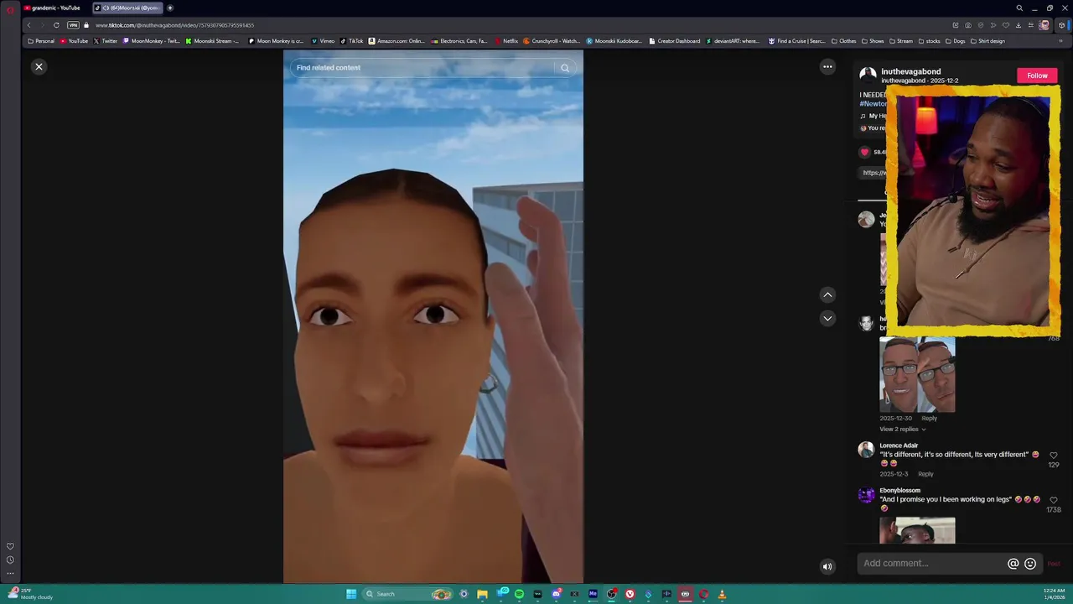Open the Creator Dashboard bookmark

point(675,41)
